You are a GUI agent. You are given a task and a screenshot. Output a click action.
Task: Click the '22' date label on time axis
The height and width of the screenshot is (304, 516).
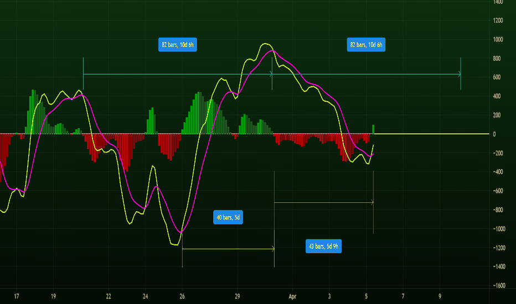coord(109,296)
